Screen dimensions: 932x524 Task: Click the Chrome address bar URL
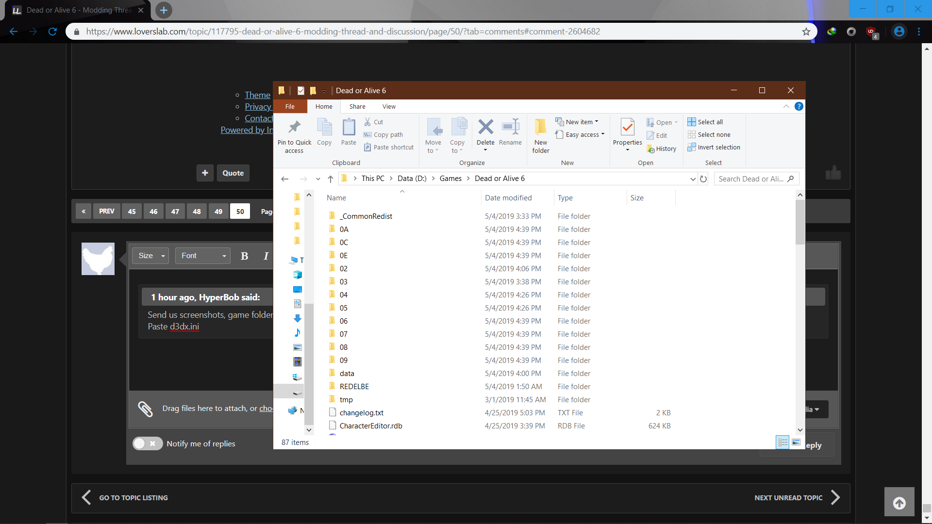click(x=343, y=32)
